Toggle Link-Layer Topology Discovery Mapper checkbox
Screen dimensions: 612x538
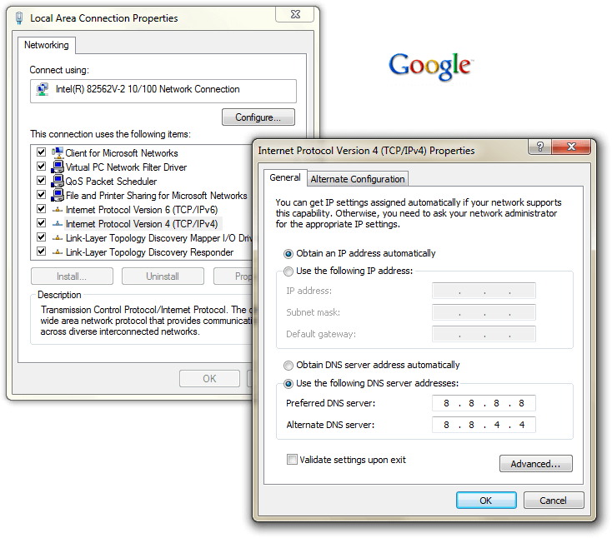(x=41, y=237)
